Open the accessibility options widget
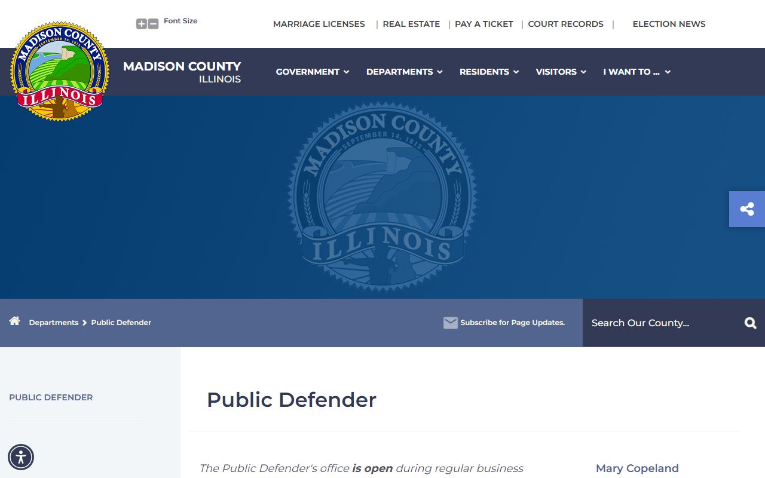Viewport: 765px width, 478px height. [x=21, y=458]
